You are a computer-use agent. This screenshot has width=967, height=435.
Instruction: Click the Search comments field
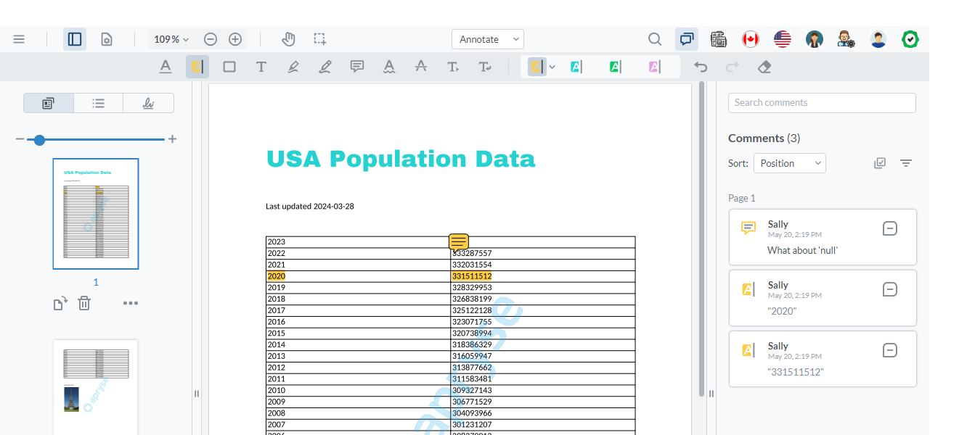(x=822, y=103)
